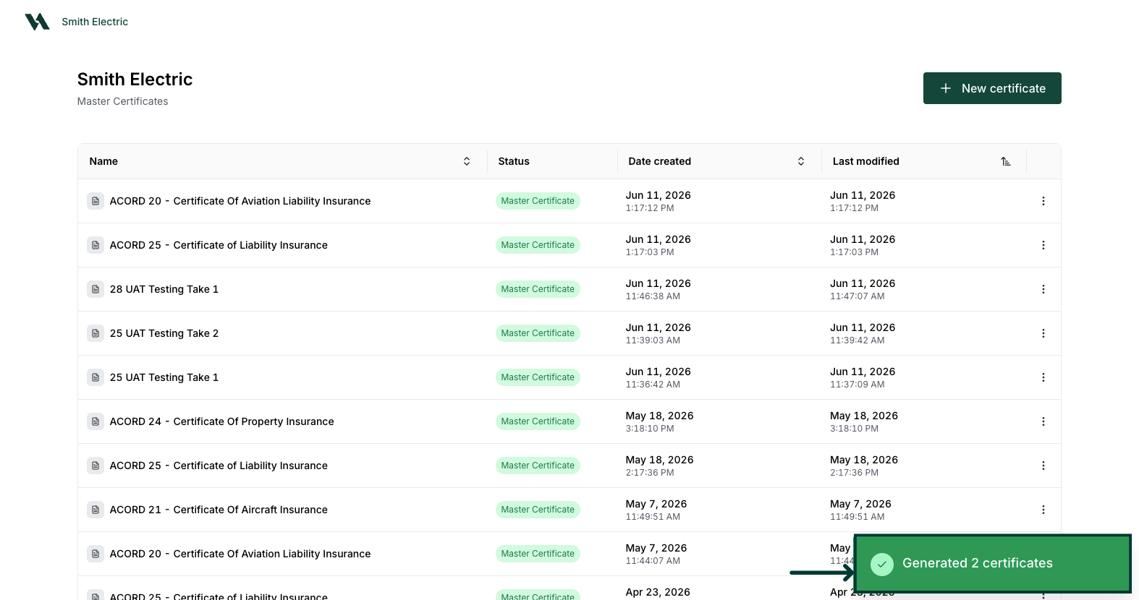Click the document icon beside 25 UAT Testing Take 2
1139x600 pixels.
[96, 333]
